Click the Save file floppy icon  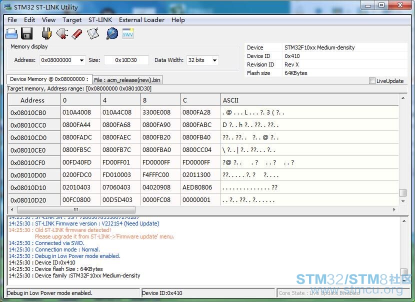pyautogui.click(x=26, y=33)
